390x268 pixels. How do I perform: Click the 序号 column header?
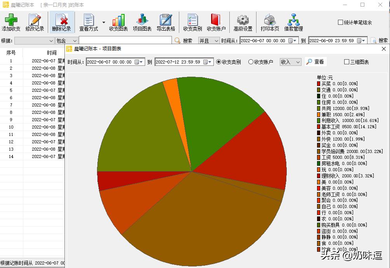click(11, 53)
